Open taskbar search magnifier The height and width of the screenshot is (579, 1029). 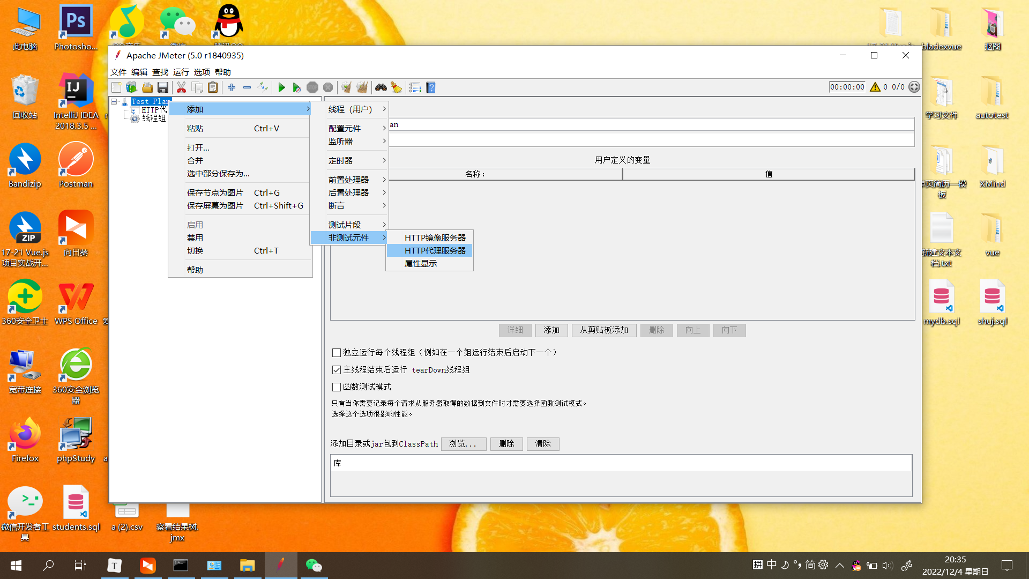tap(48, 566)
